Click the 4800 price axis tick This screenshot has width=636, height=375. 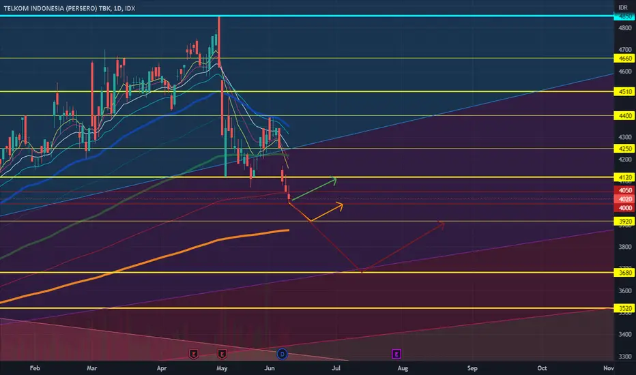click(625, 28)
